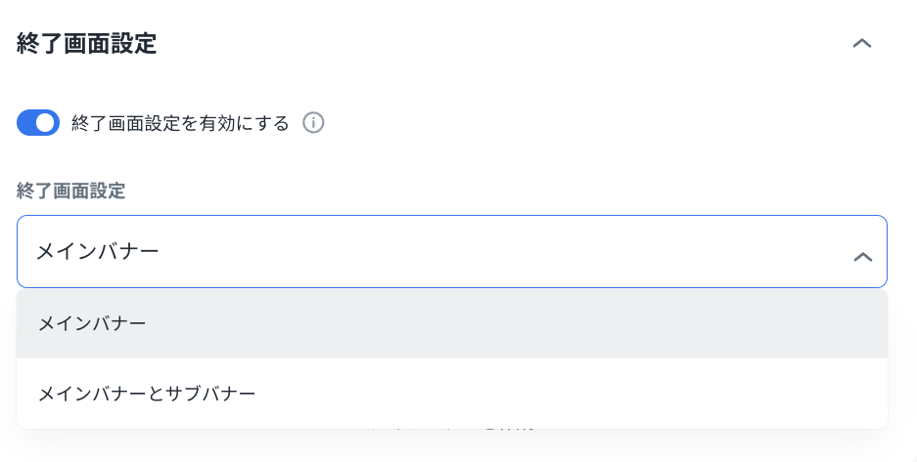Click the 終了画面設定を有効にする label text
The image size is (917, 462).
(180, 123)
